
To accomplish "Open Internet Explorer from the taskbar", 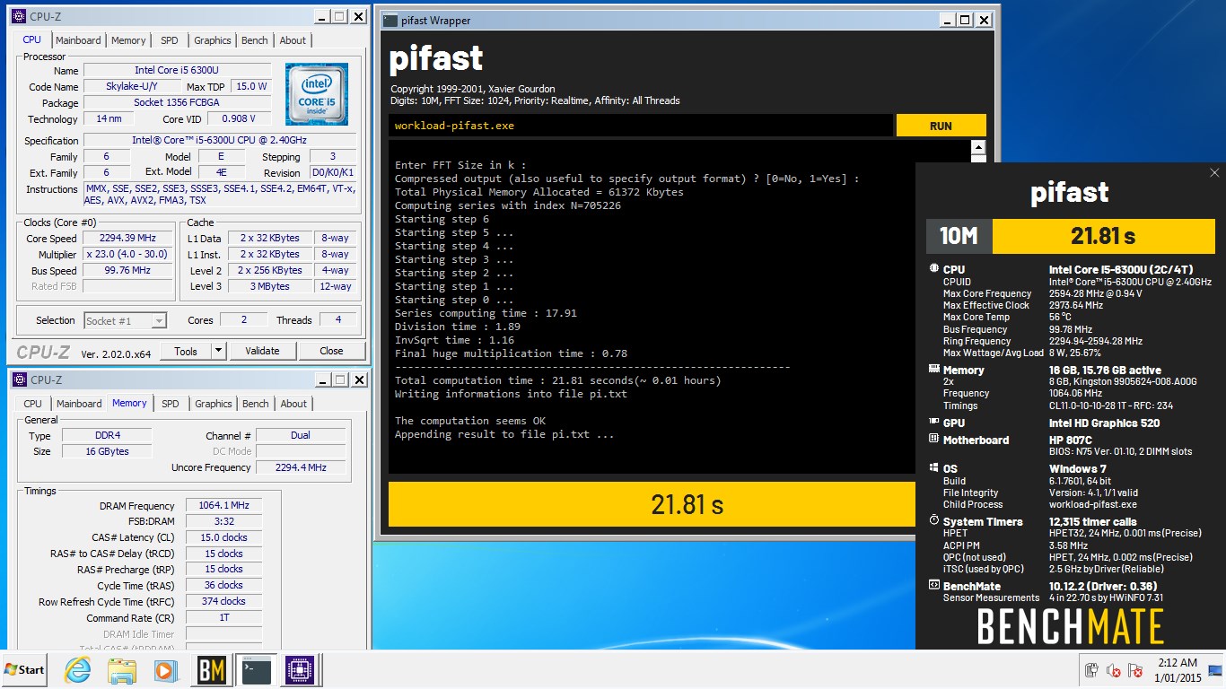I will (78, 670).
